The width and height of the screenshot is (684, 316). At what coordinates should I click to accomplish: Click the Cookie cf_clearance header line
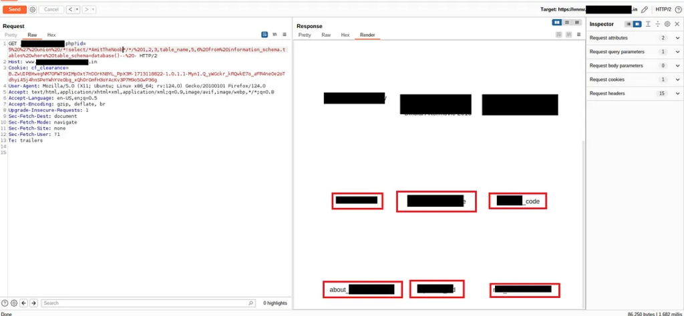tap(38, 68)
